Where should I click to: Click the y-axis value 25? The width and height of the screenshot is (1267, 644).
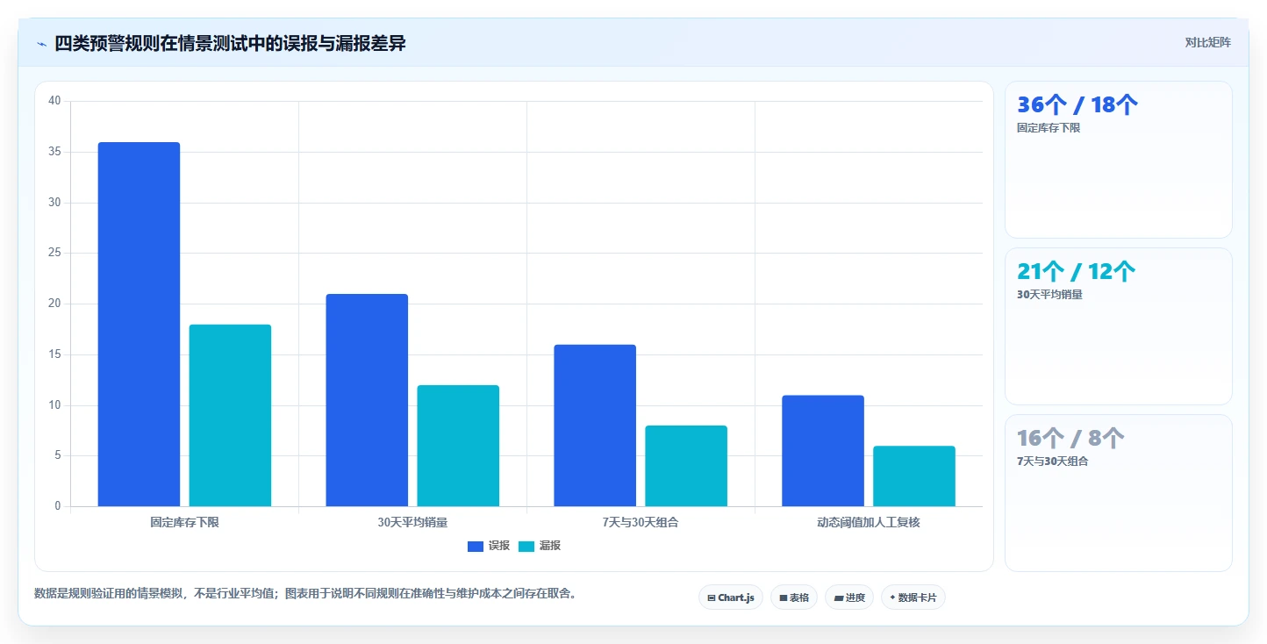pyautogui.click(x=54, y=253)
